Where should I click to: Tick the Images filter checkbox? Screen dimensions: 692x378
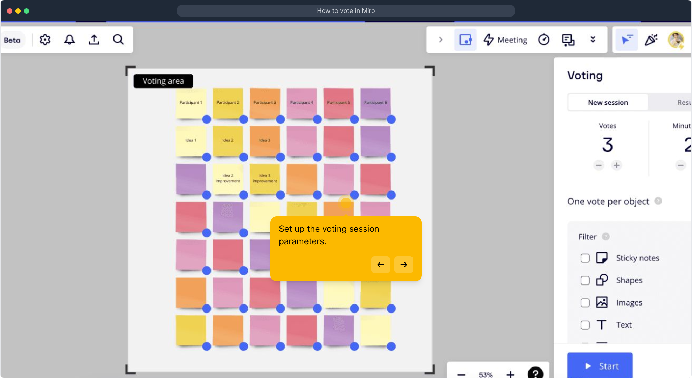(585, 302)
